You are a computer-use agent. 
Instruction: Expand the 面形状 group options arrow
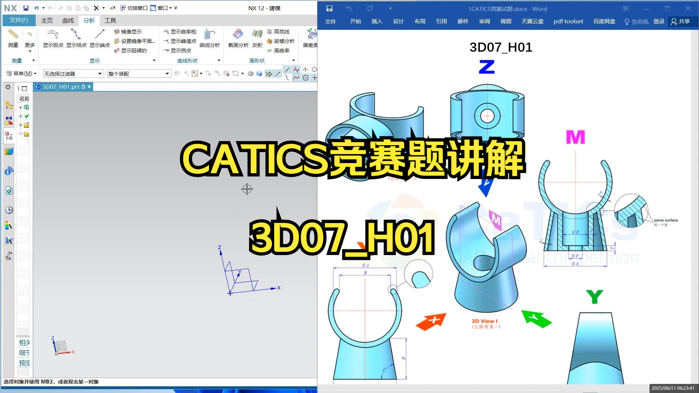tap(293, 60)
